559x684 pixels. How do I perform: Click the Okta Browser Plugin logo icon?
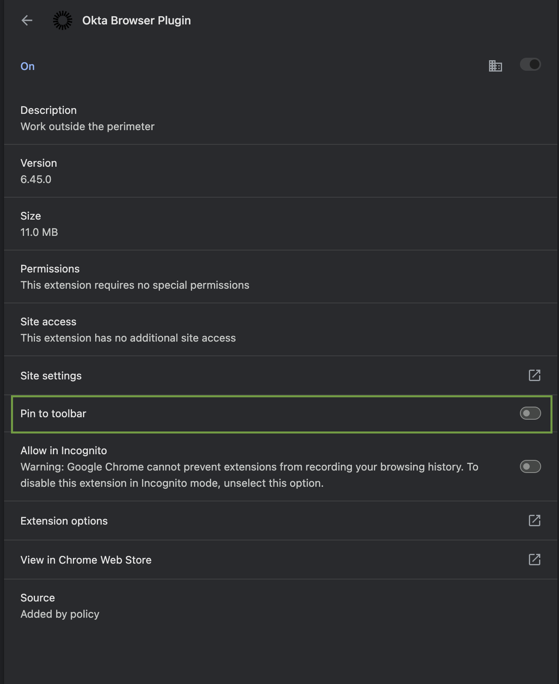63,20
